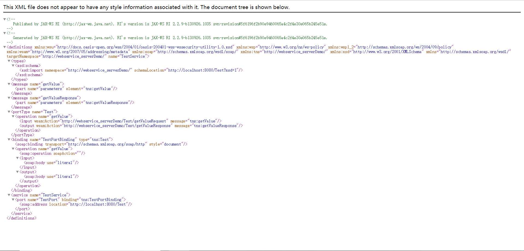Click binding="tns:TestPortBinding" on port tag

coord(93,200)
